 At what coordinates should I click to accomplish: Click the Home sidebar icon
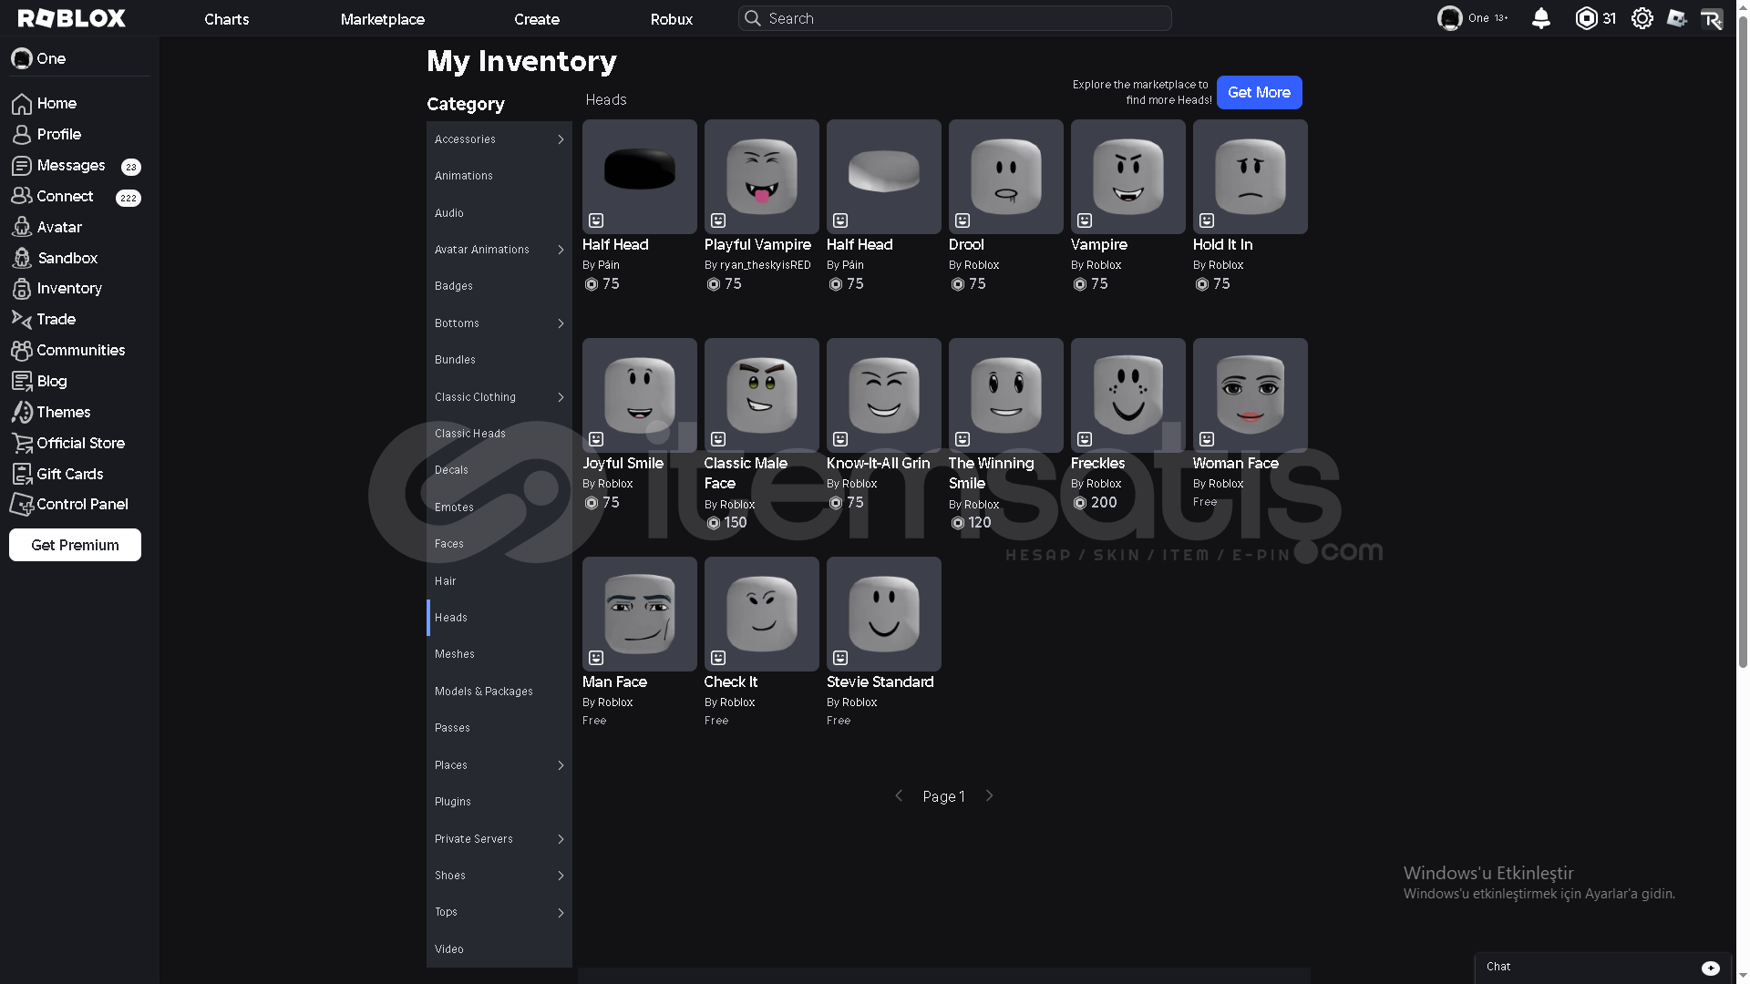(x=22, y=104)
